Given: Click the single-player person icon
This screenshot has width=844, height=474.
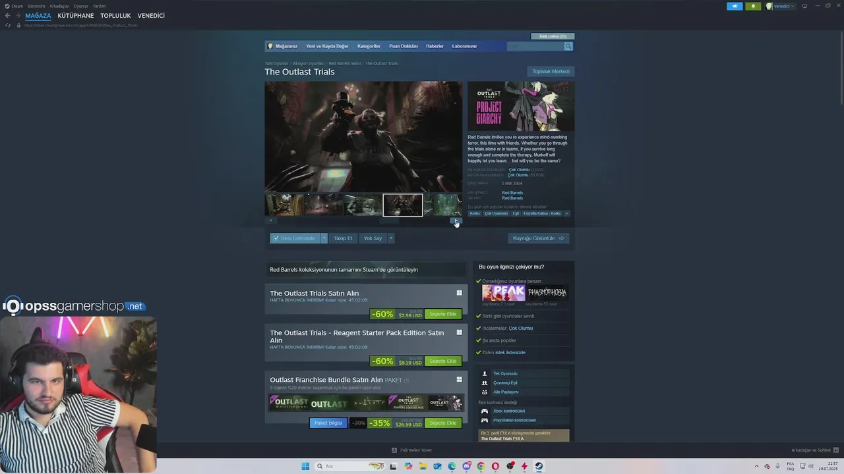Looking at the screenshot, I should pos(485,373).
